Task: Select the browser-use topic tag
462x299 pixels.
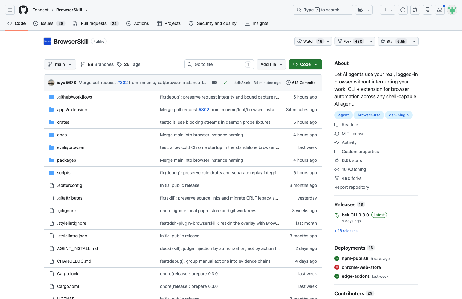Action: pos(369,115)
